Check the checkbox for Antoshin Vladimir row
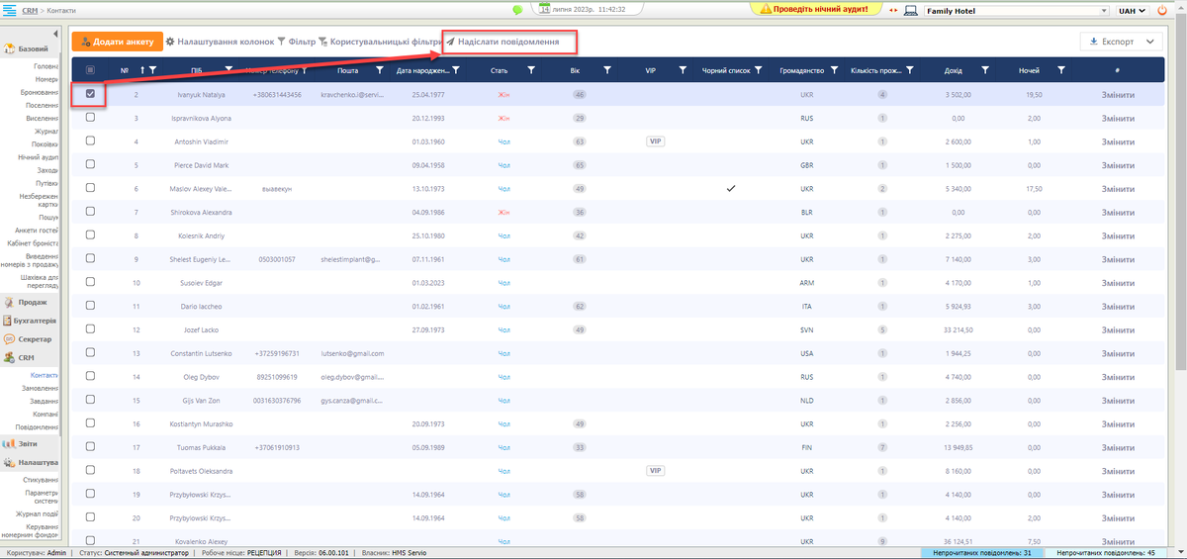 pos(91,141)
